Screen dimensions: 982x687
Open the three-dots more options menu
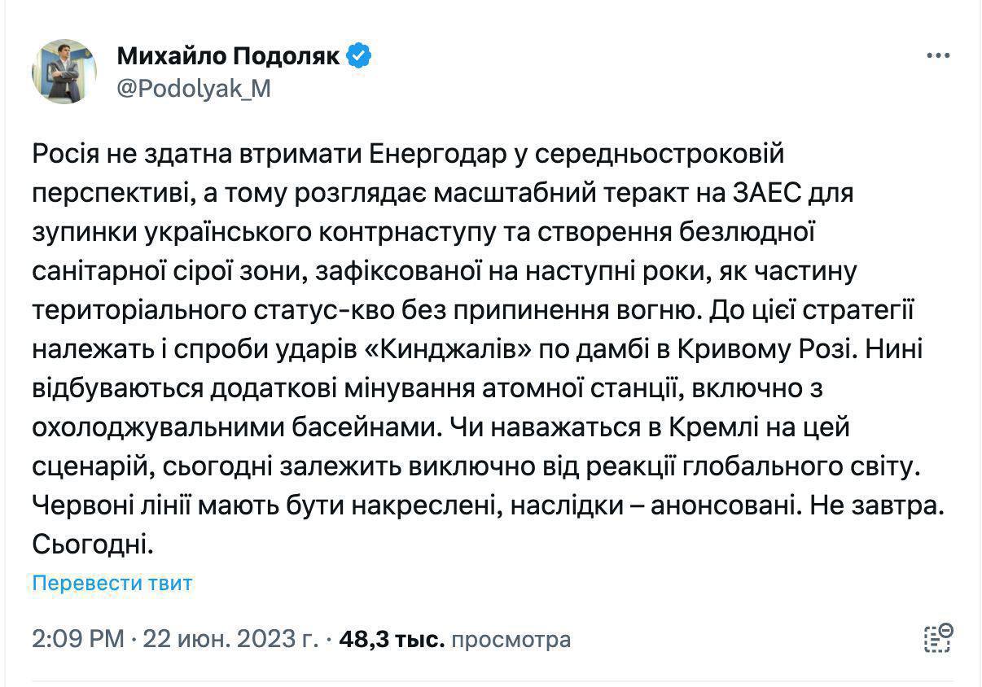[938, 56]
